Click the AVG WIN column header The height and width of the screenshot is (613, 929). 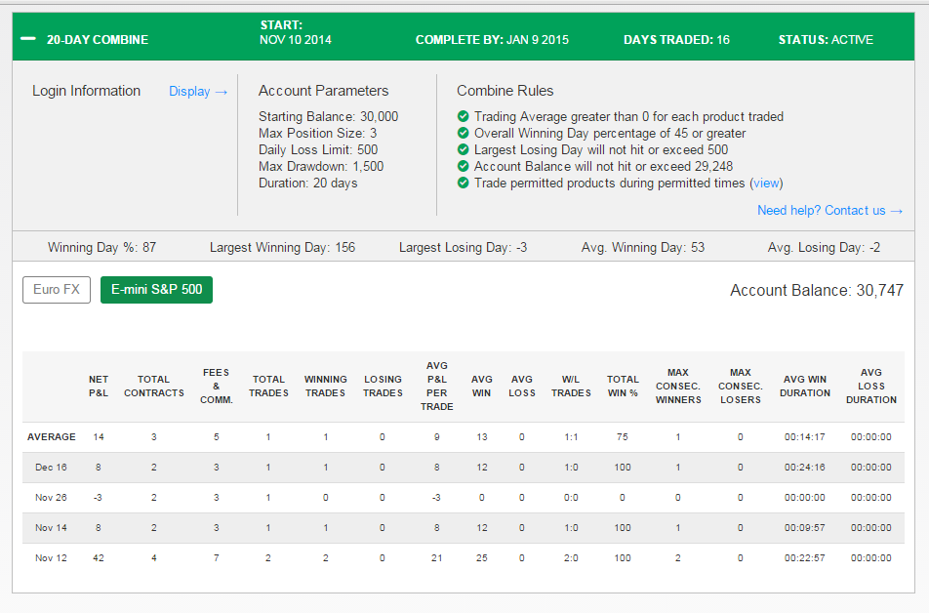482,386
